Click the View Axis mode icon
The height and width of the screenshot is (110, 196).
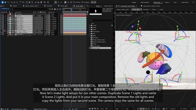point(61,2)
